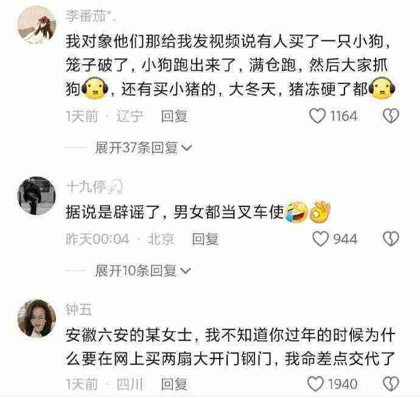420x398 pixels.
Task: Open 钟五's profile avatar
Action: pyautogui.click(x=37, y=318)
